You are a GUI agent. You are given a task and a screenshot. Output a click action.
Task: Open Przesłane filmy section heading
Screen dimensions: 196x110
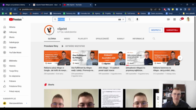(x=51, y=46)
